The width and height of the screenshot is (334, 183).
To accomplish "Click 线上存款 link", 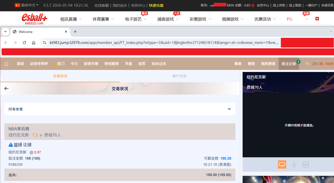I will tap(279, 5).
